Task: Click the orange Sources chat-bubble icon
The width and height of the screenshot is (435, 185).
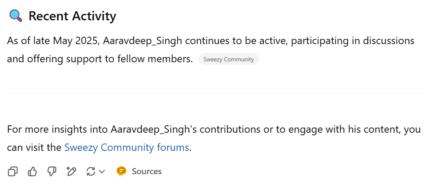Action: pos(121,172)
